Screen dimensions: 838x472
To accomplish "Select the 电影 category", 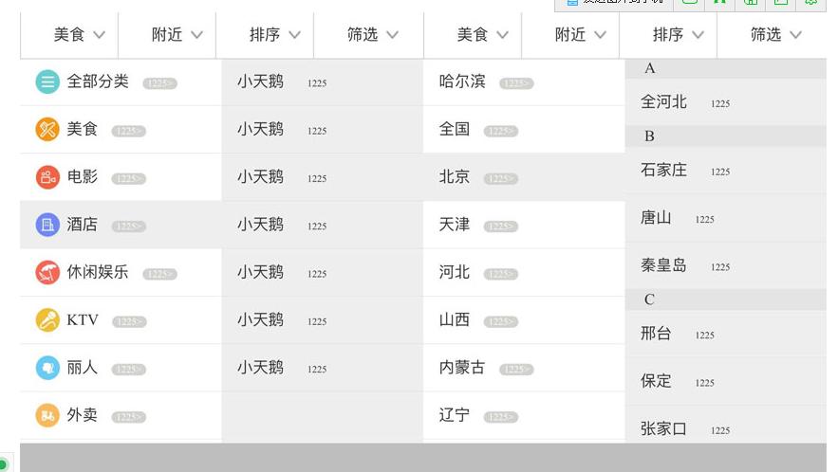I will [121, 176].
